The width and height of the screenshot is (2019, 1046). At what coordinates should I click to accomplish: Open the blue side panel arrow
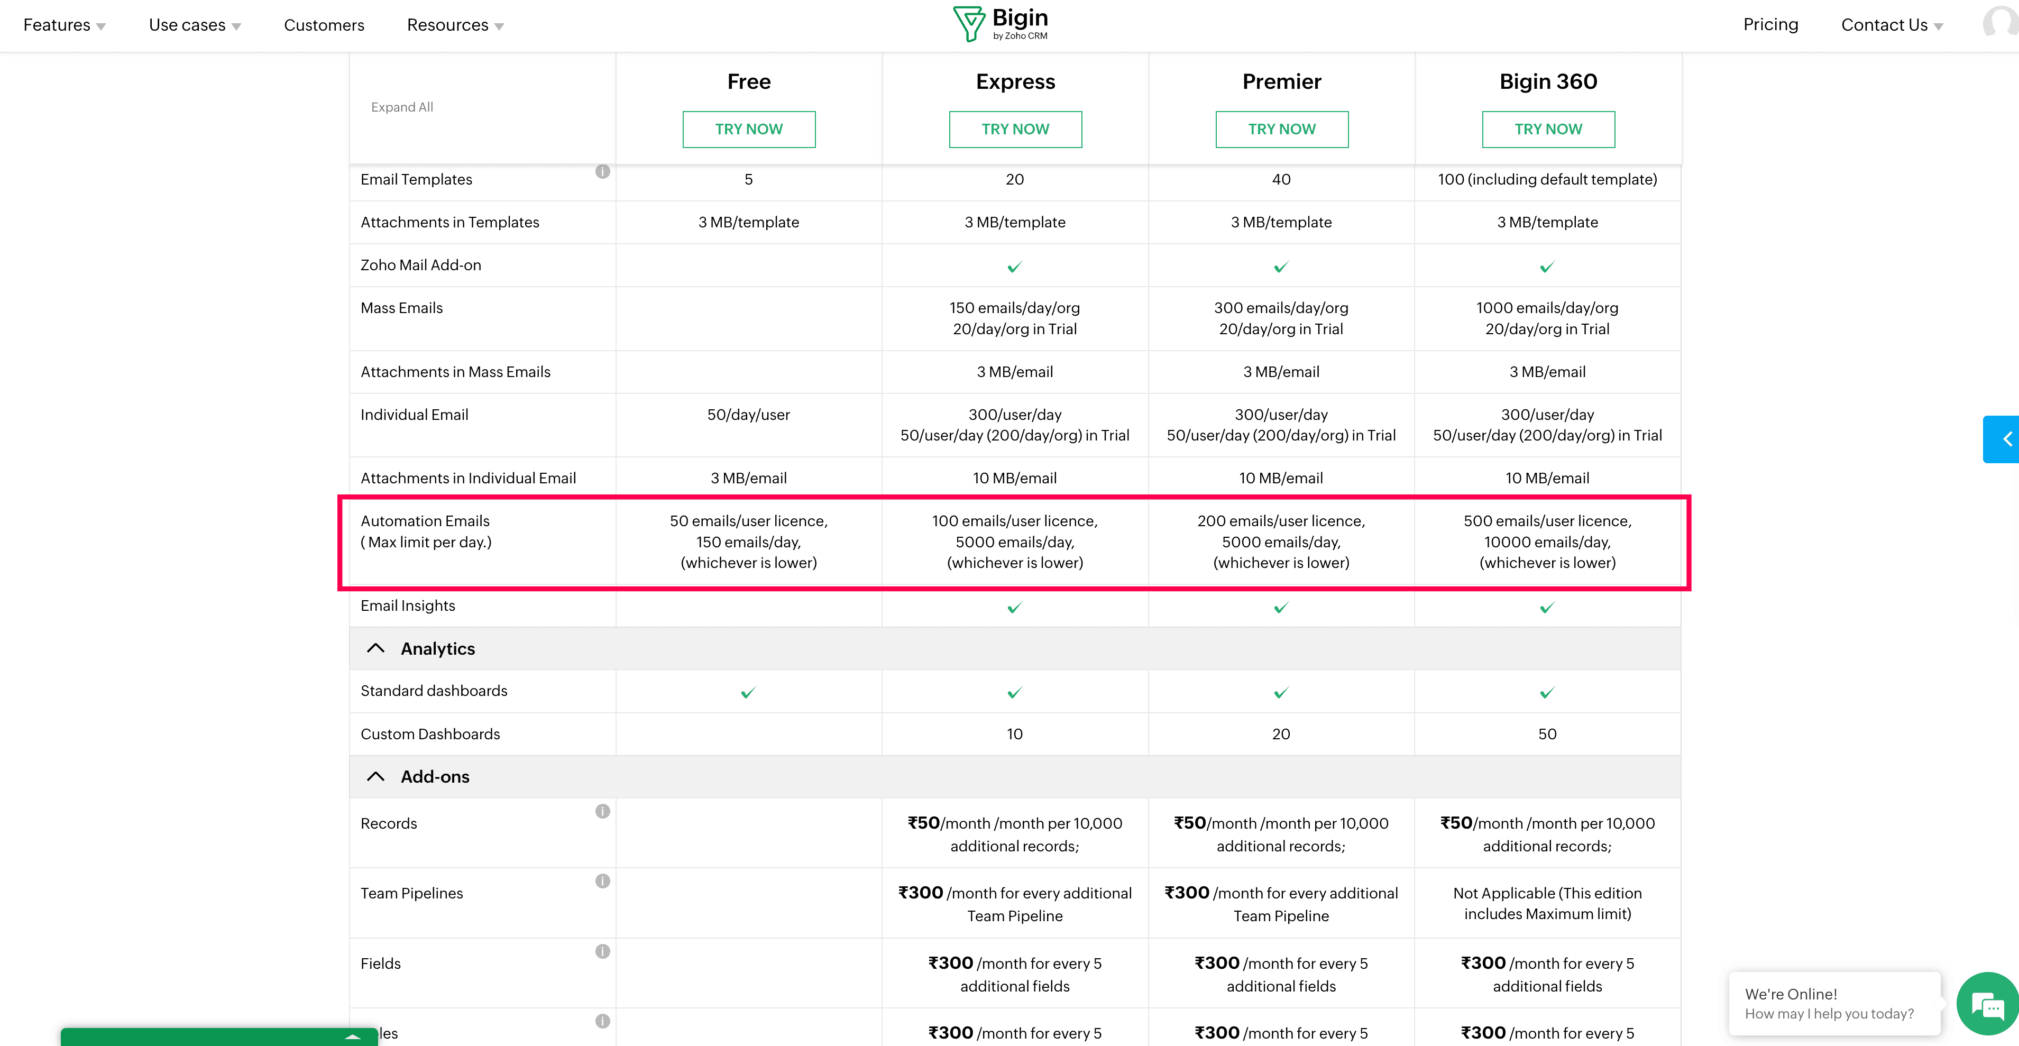click(x=2003, y=439)
